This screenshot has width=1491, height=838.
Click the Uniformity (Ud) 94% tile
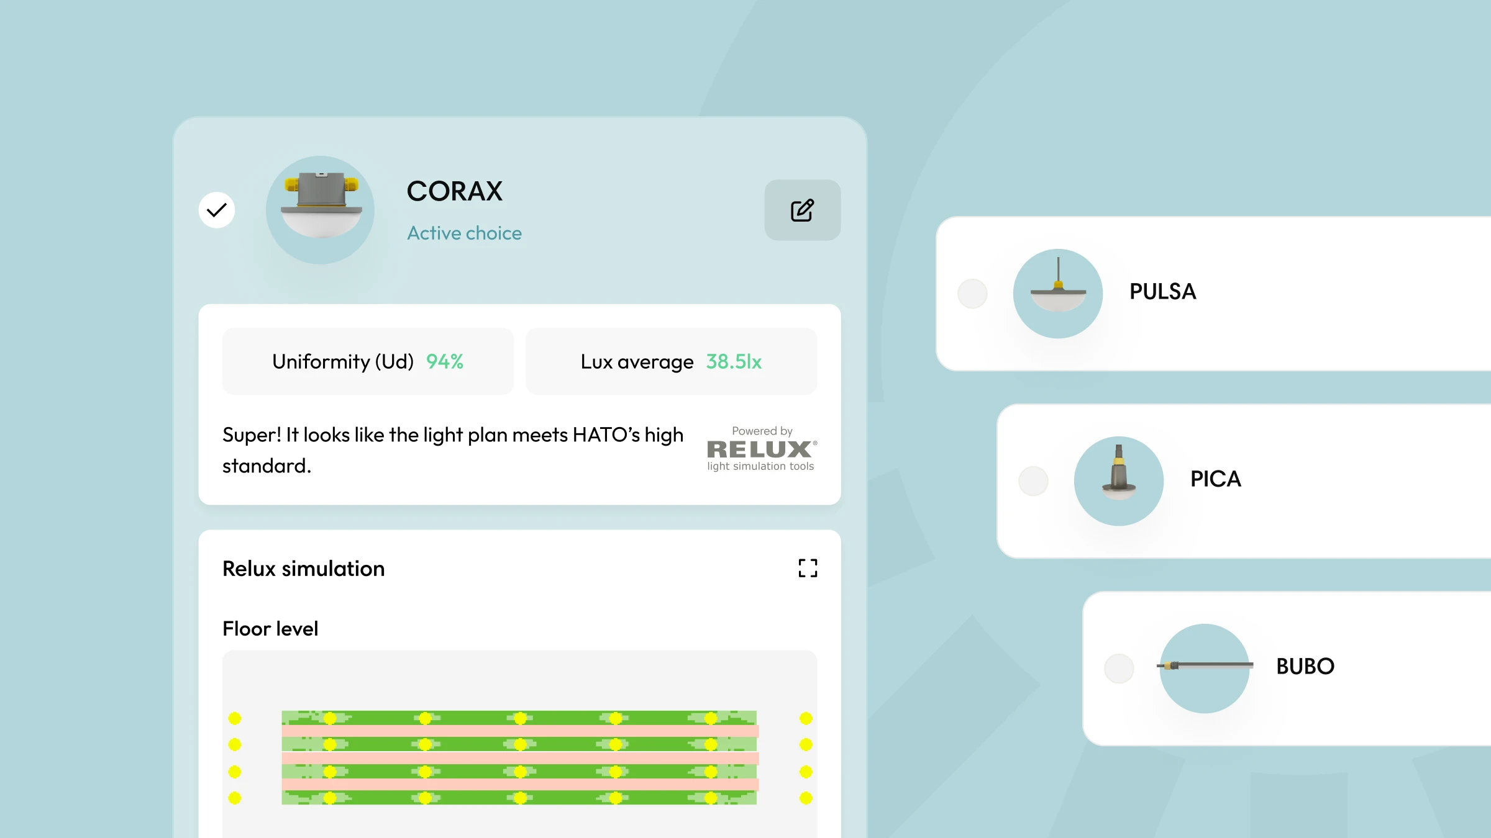(x=368, y=361)
